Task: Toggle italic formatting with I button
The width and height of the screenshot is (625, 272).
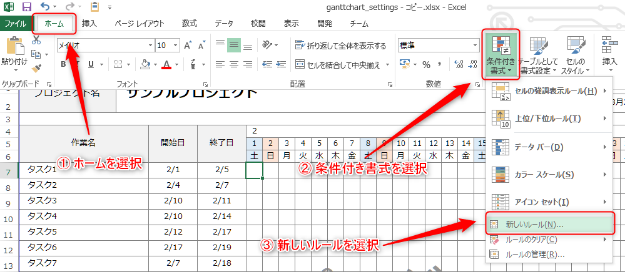Action: tap(77, 64)
